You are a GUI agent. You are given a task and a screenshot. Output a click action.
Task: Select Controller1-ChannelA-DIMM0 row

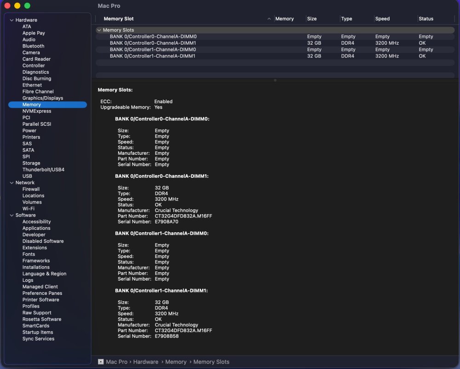[275, 49]
